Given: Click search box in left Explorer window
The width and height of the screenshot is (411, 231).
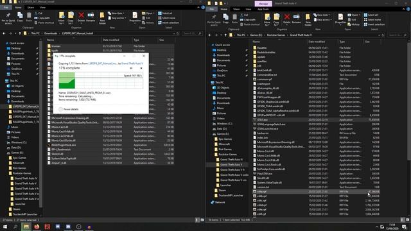Looking at the screenshot, I should click(192, 33).
